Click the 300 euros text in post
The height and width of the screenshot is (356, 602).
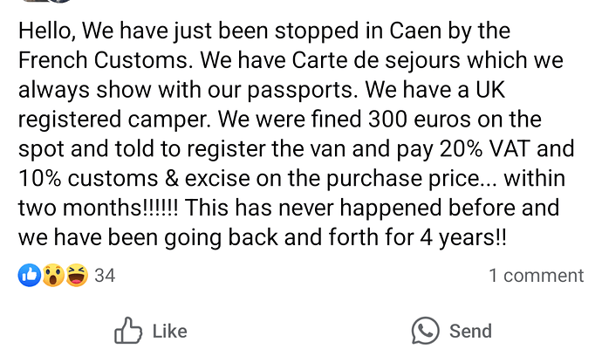(420, 119)
